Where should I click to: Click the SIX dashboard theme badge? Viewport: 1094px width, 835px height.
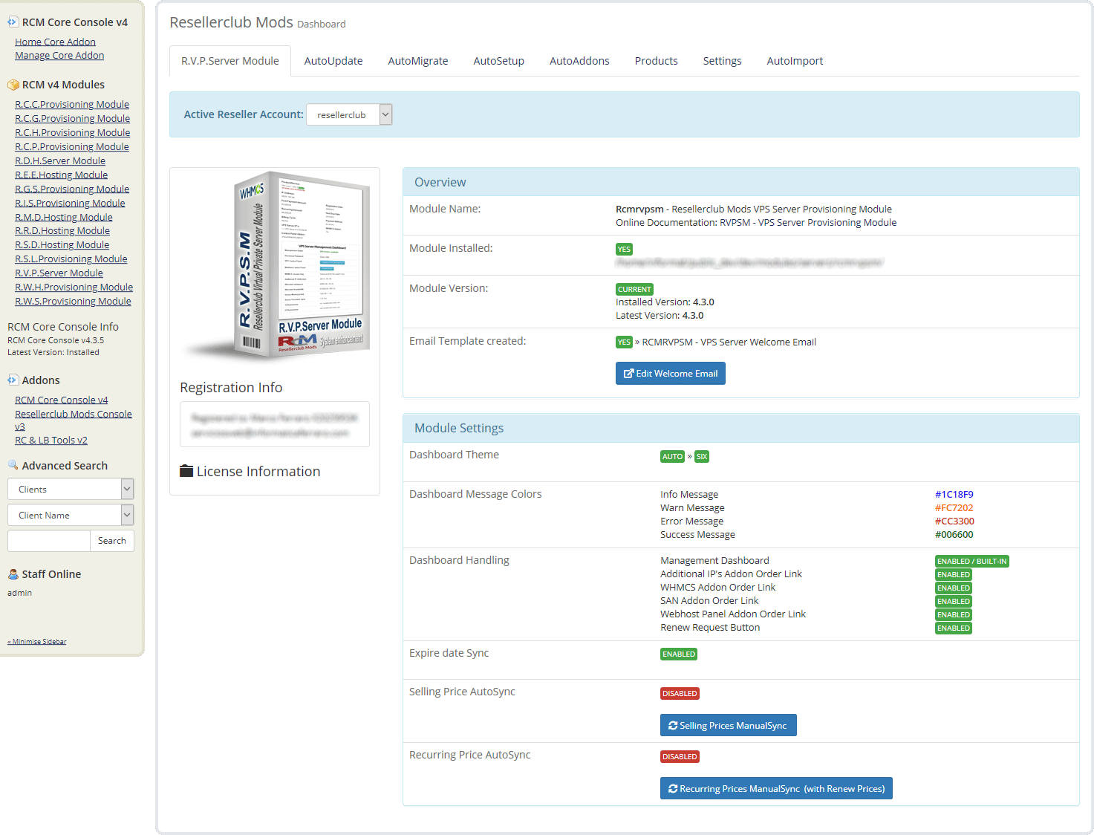pos(701,456)
